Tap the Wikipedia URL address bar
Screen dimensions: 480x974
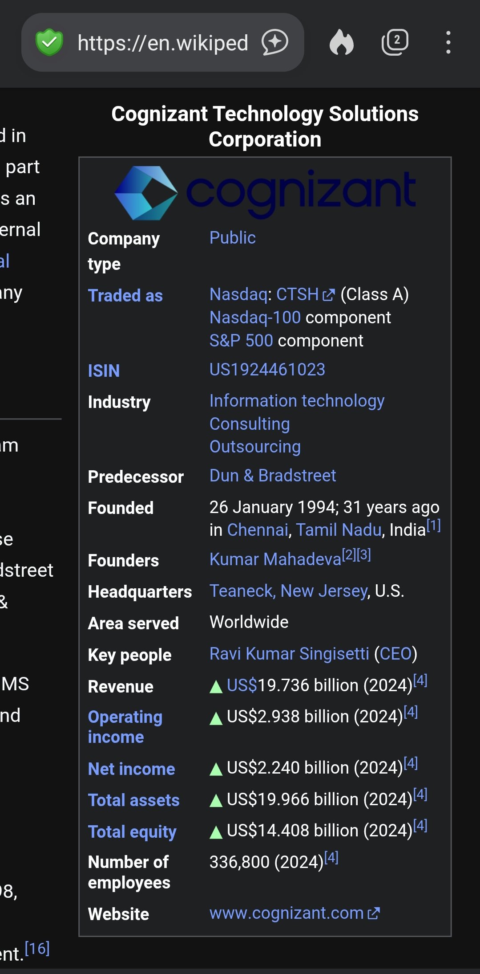(162, 43)
